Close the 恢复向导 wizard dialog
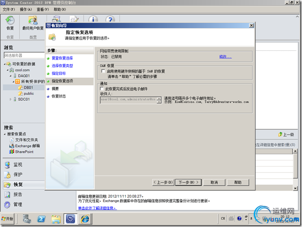 pos(251,25)
